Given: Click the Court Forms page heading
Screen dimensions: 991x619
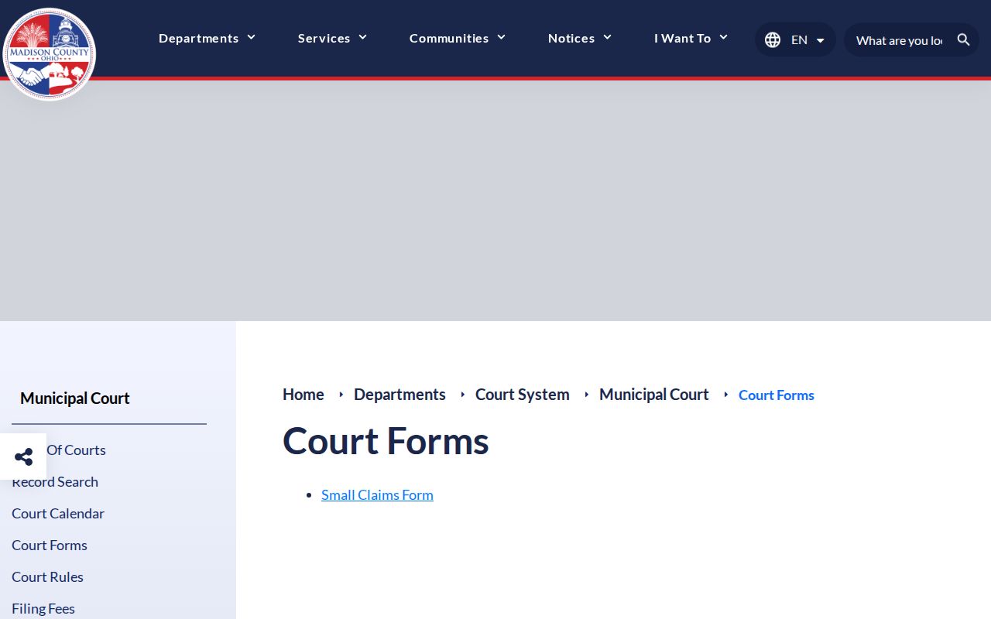Looking at the screenshot, I should click(386, 441).
